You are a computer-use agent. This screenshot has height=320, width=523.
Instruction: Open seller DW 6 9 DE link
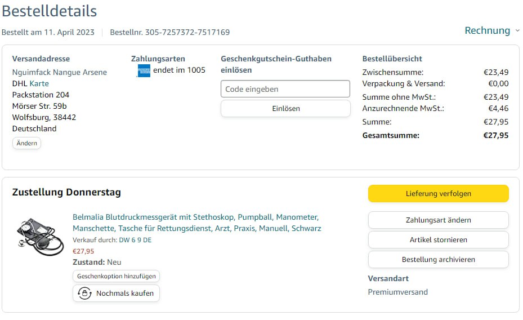[x=135, y=240]
